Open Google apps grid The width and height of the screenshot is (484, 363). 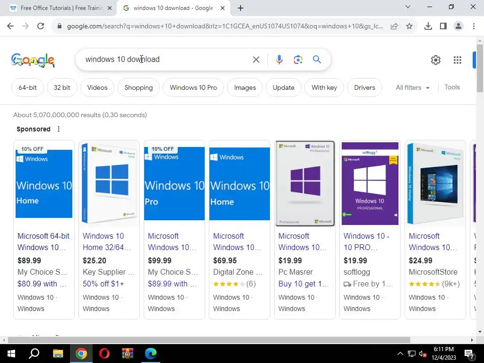(458, 60)
